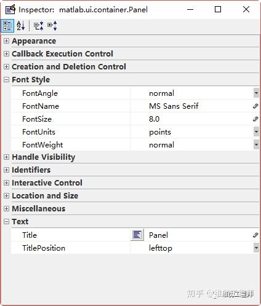Switch to categorized property view
Image resolution: width=261 pixels, height=306 pixels.
7,26
